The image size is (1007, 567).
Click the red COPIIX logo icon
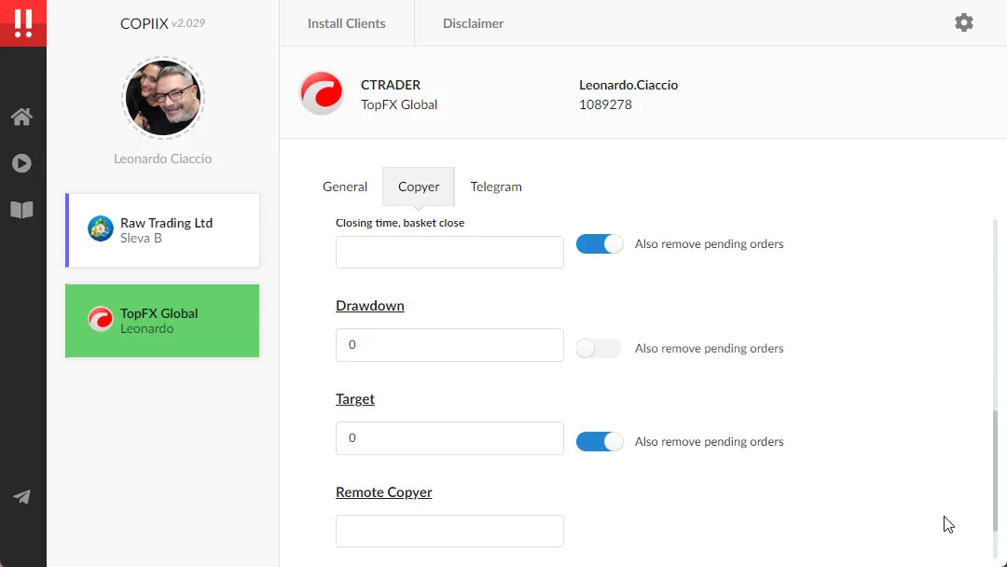23,23
